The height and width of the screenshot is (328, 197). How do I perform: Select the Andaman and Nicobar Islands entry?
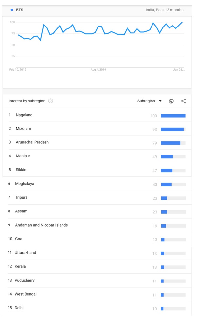coord(41,225)
